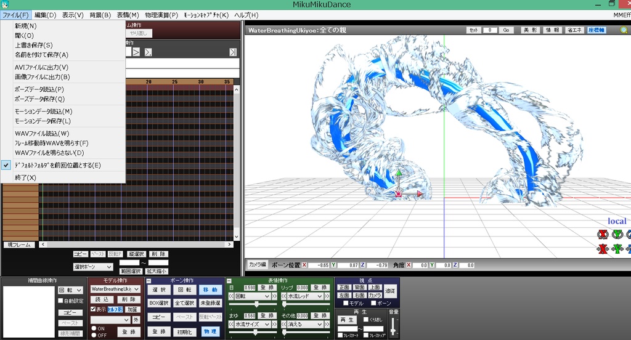631x340 pixels.
Task: Enable the 自動設定 checkbox
Action: [61, 301]
